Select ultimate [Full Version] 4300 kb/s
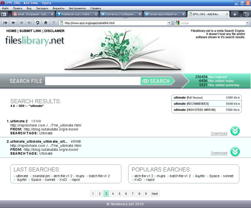The image size is (251, 208). click(206, 98)
